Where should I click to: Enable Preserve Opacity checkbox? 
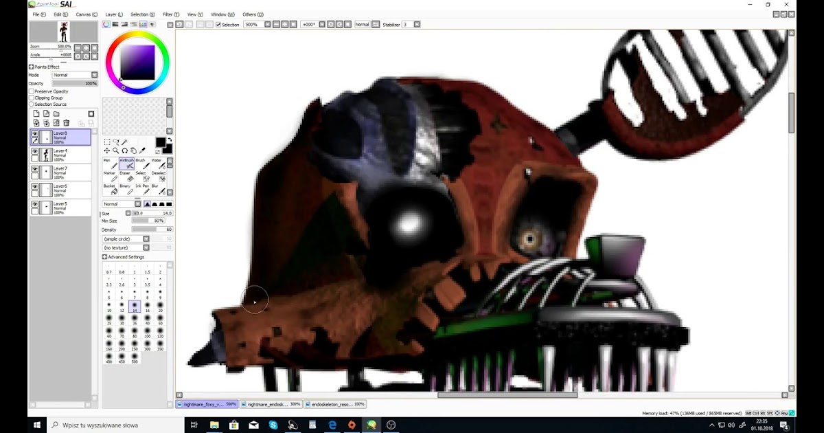32,91
